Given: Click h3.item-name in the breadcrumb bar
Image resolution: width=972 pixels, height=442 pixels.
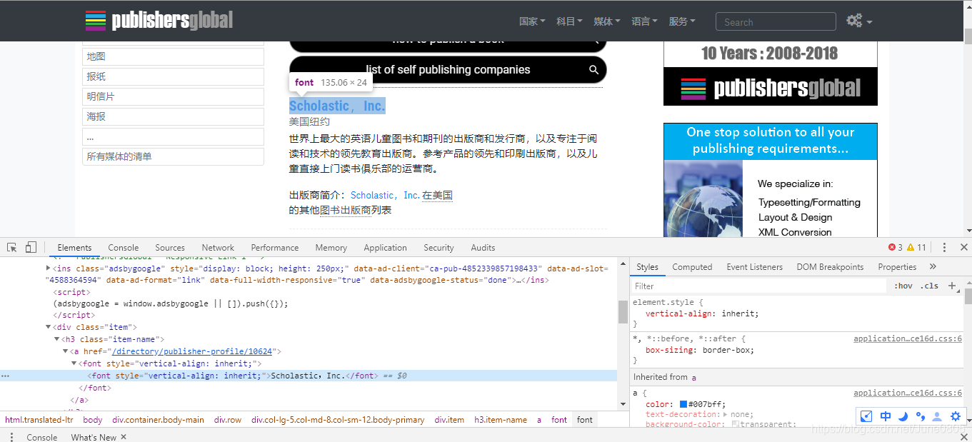Looking at the screenshot, I should click(501, 420).
